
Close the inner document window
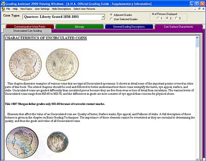click(203, 9)
